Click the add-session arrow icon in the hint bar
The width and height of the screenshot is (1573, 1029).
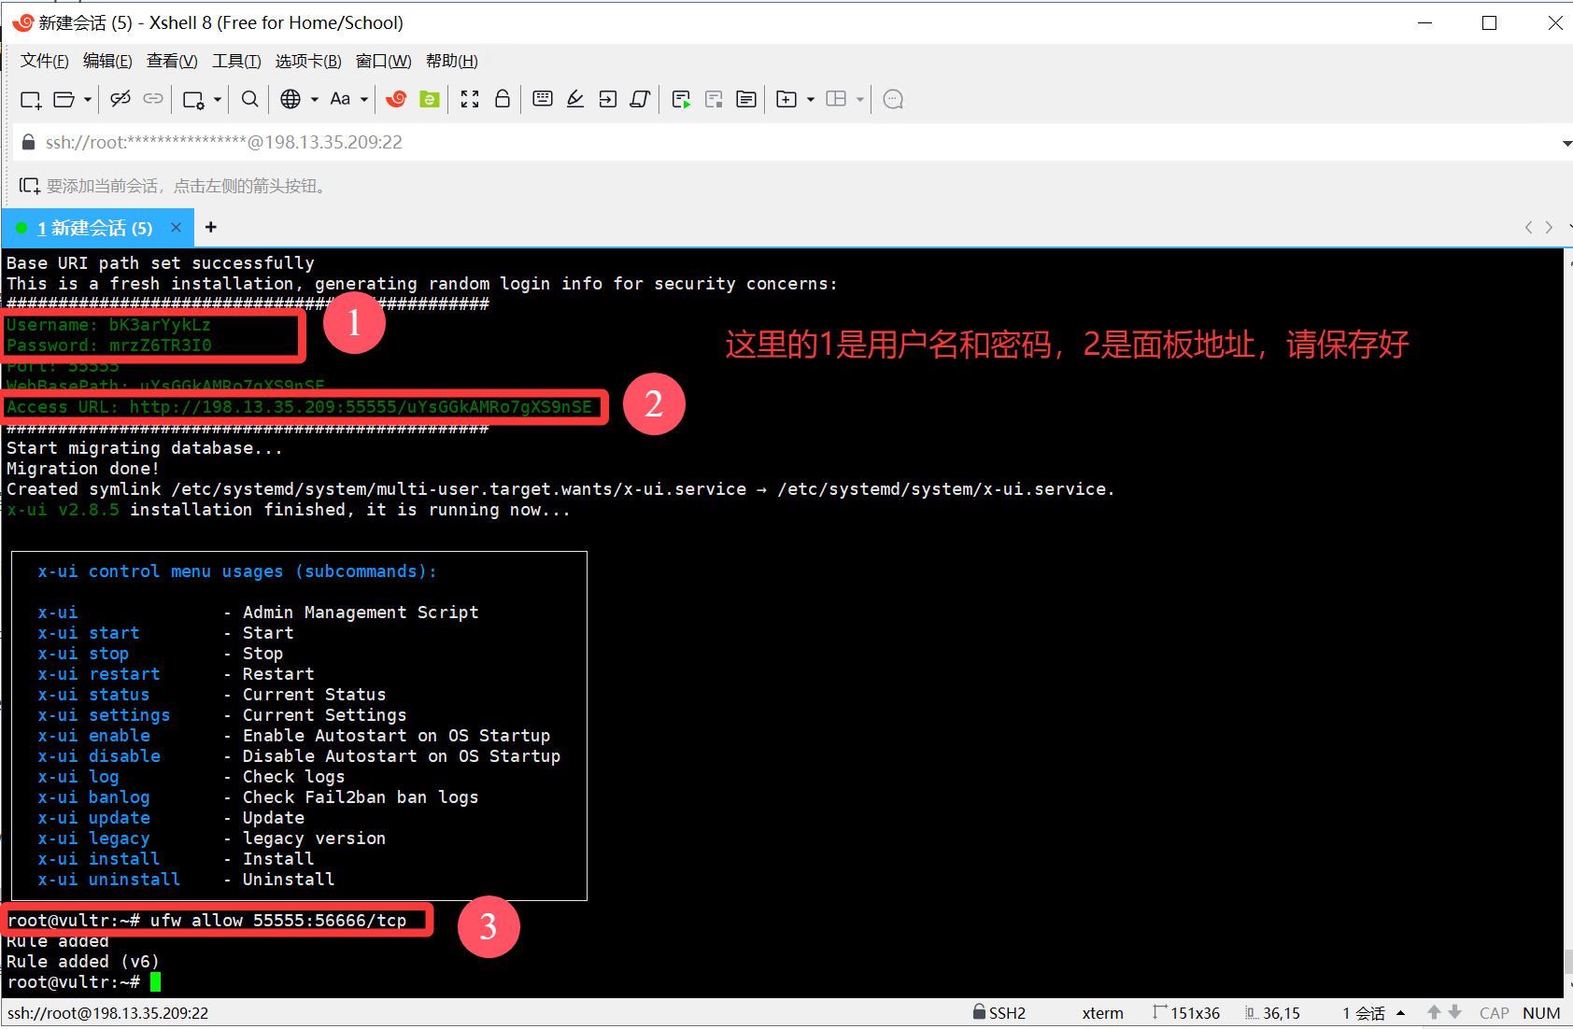pyautogui.click(x=29, y=186)
